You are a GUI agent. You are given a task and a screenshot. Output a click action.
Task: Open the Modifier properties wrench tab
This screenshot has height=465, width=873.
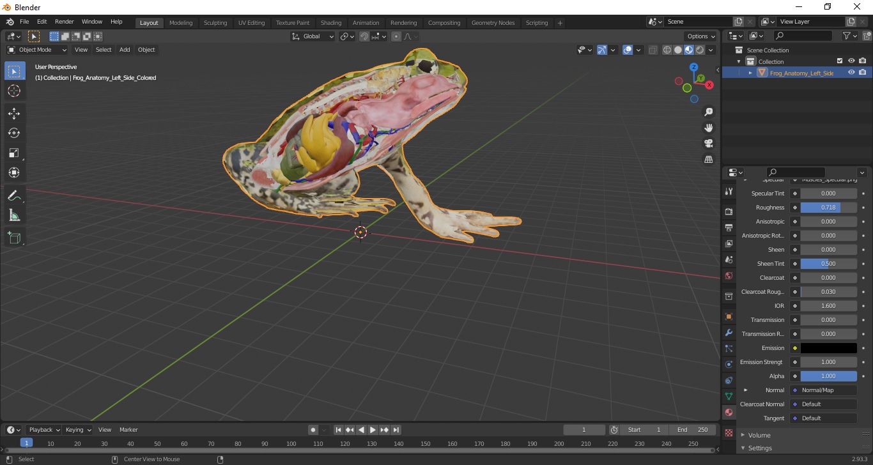click(729, 333)
